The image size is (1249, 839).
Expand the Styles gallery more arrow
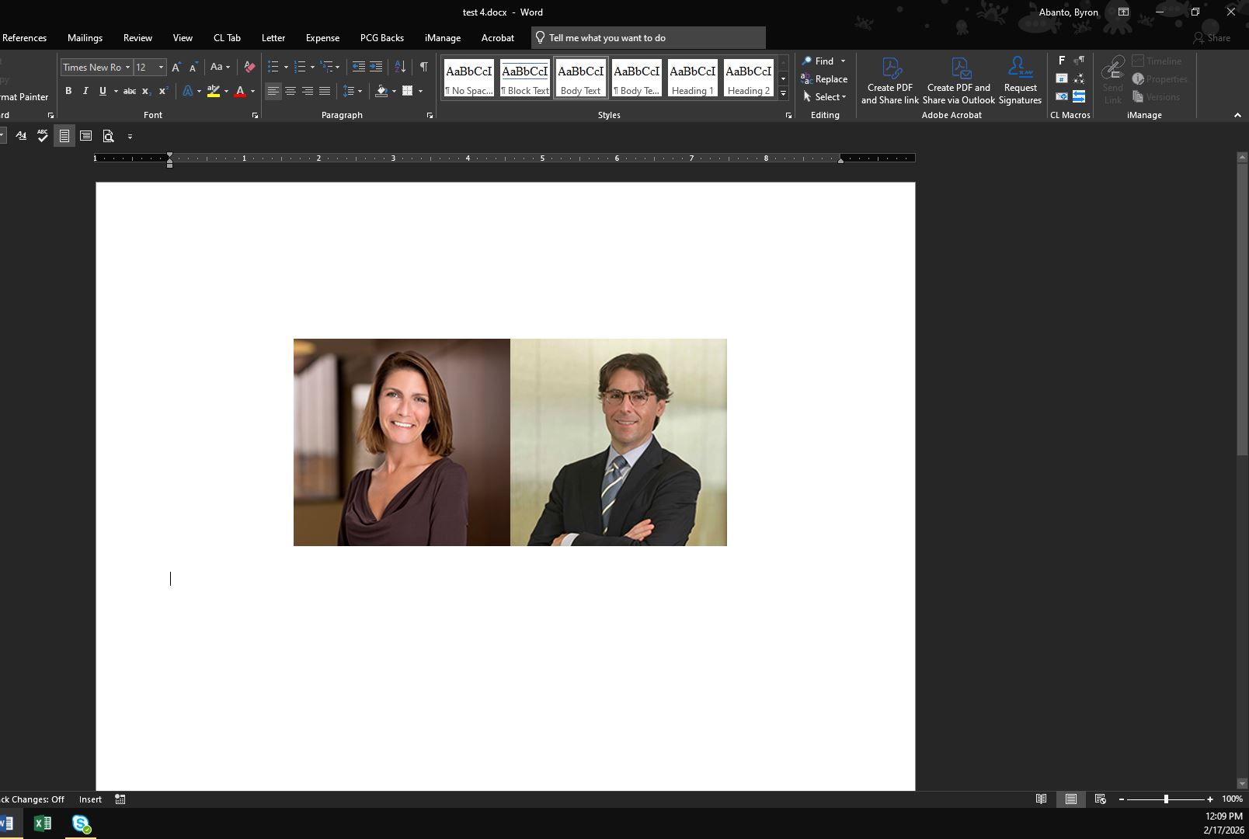[783, 94]
